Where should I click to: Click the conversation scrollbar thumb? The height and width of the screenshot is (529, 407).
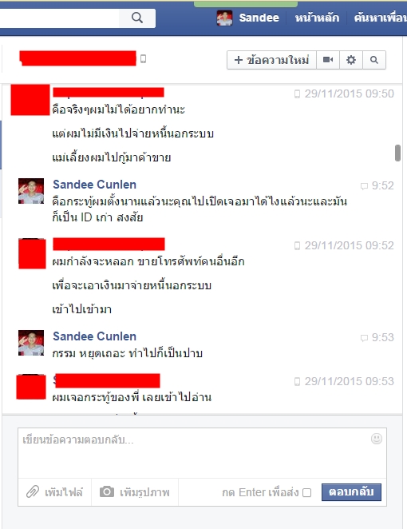[x=397, y=153]
